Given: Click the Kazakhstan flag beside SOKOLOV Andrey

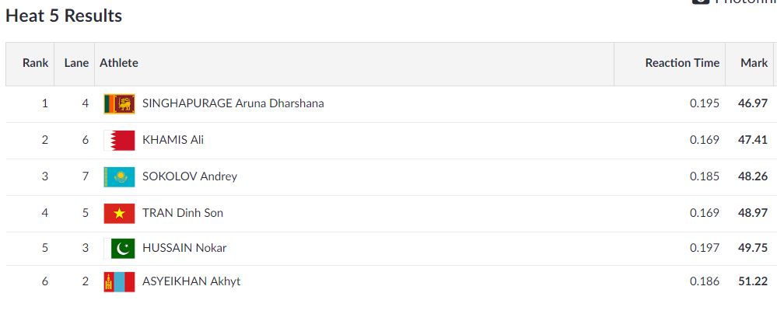Looking at the screenshot, I should point(119,177).
